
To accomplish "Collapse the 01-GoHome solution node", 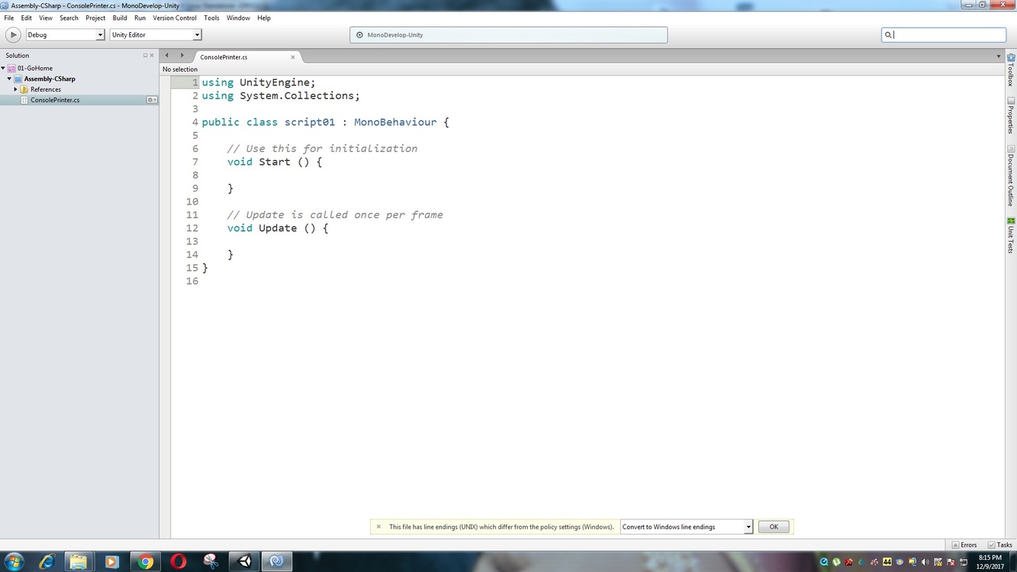I will coord(3,68).
